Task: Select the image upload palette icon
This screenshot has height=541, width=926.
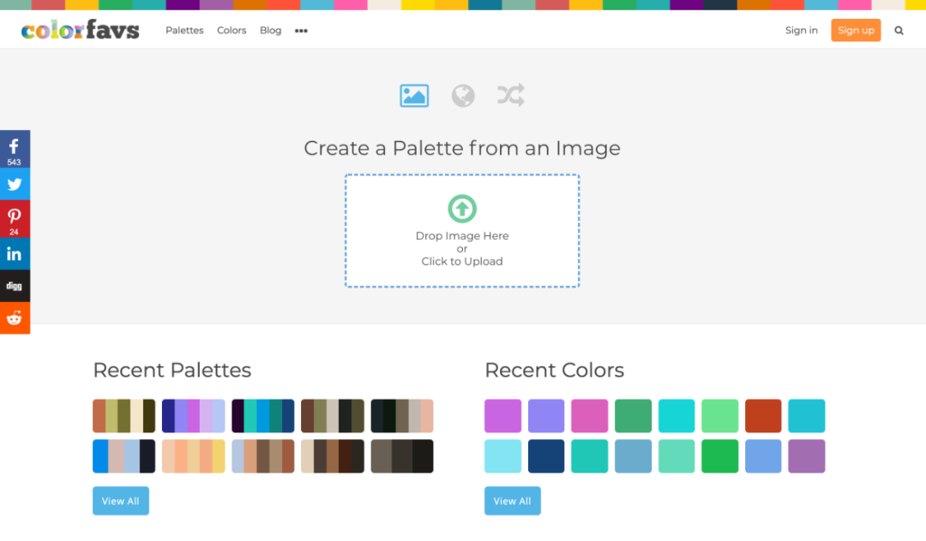Action: coord(414,95)
